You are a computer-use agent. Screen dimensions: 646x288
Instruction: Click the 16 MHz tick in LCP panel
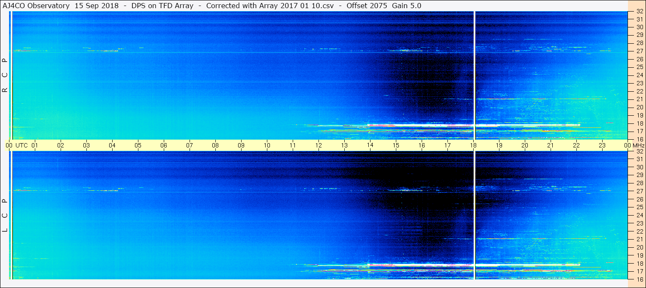pos(640,279)
